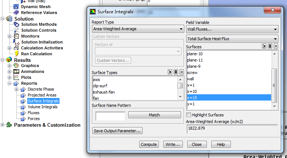Deselect all Surface Types with list button
This screenshot has height=158, width=287.
pyautogui.click(x=182, y=72)
